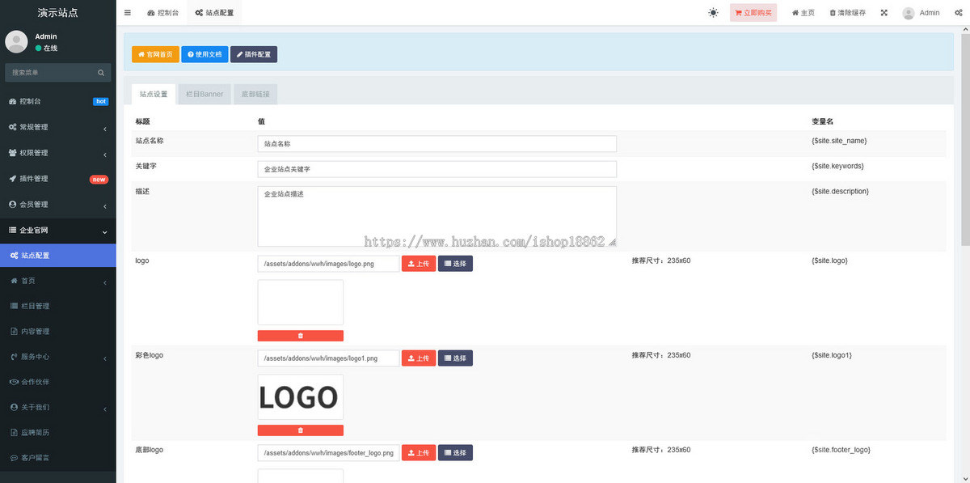Collapse 企业官网 sidebar menu
This screenshot has height=483, width=970.
(58, 231)
